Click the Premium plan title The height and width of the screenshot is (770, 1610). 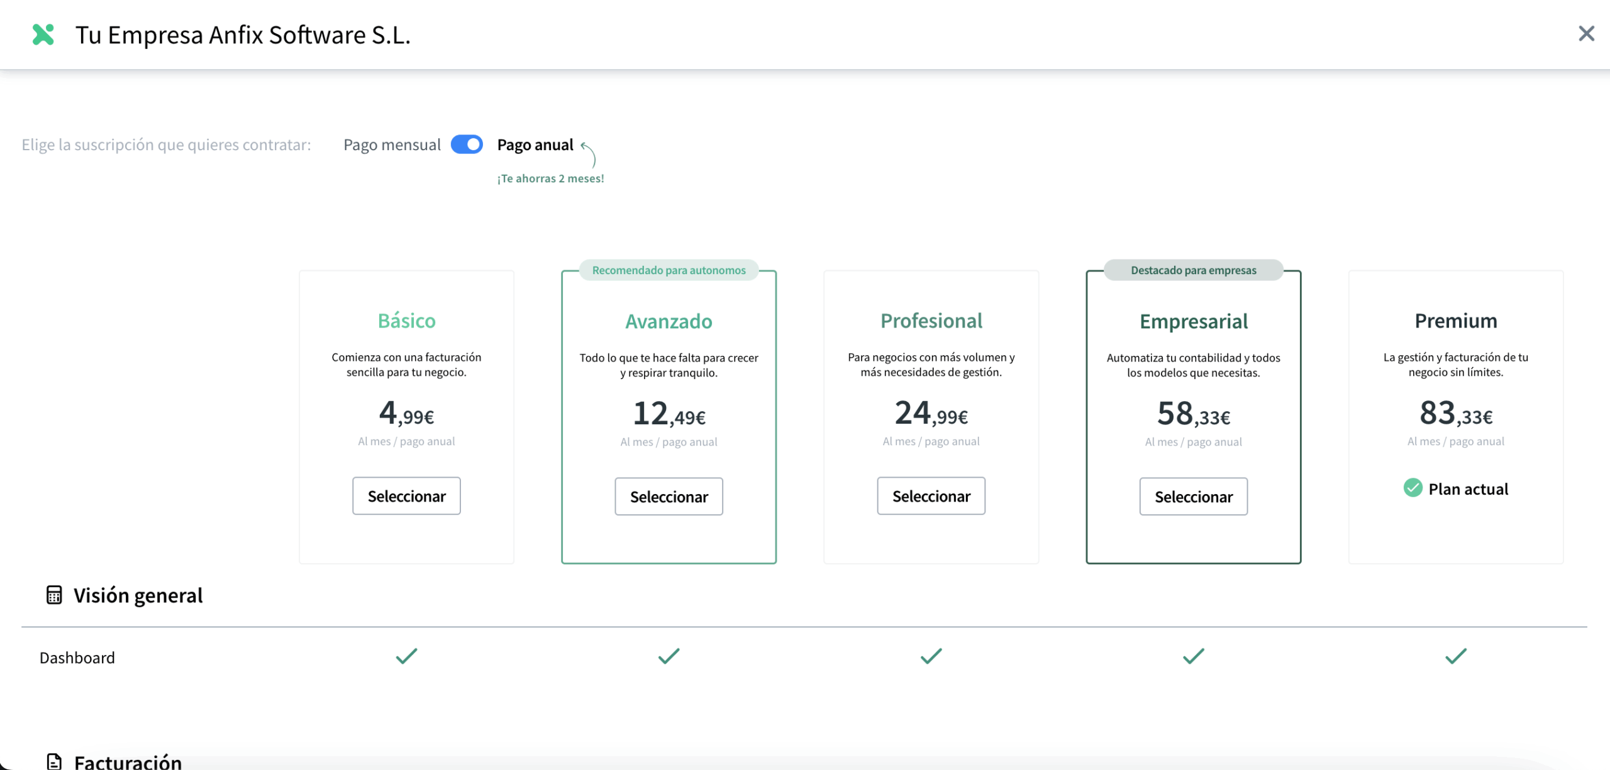click(x=1455, y=321)
